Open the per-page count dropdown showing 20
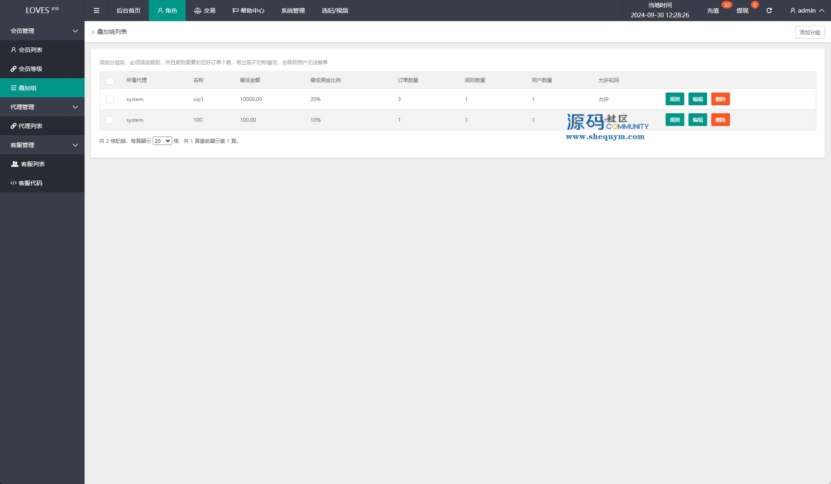831x484 pixels. click(x=162, y=141)
